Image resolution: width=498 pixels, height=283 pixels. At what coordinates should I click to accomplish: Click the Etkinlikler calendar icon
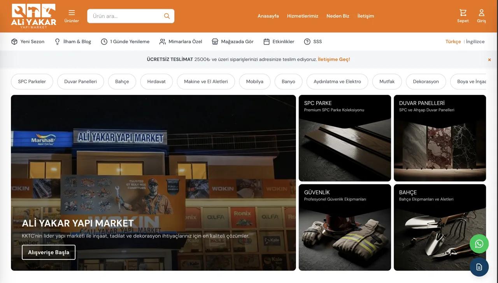pos(267,42)
